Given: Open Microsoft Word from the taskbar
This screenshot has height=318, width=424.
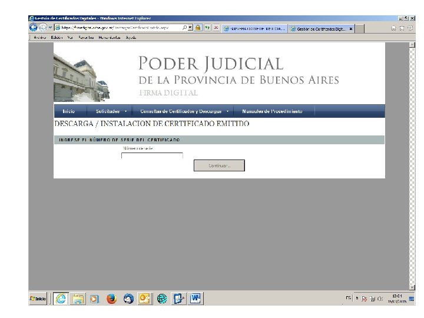Looking at the screenshot, I should 196,299.
